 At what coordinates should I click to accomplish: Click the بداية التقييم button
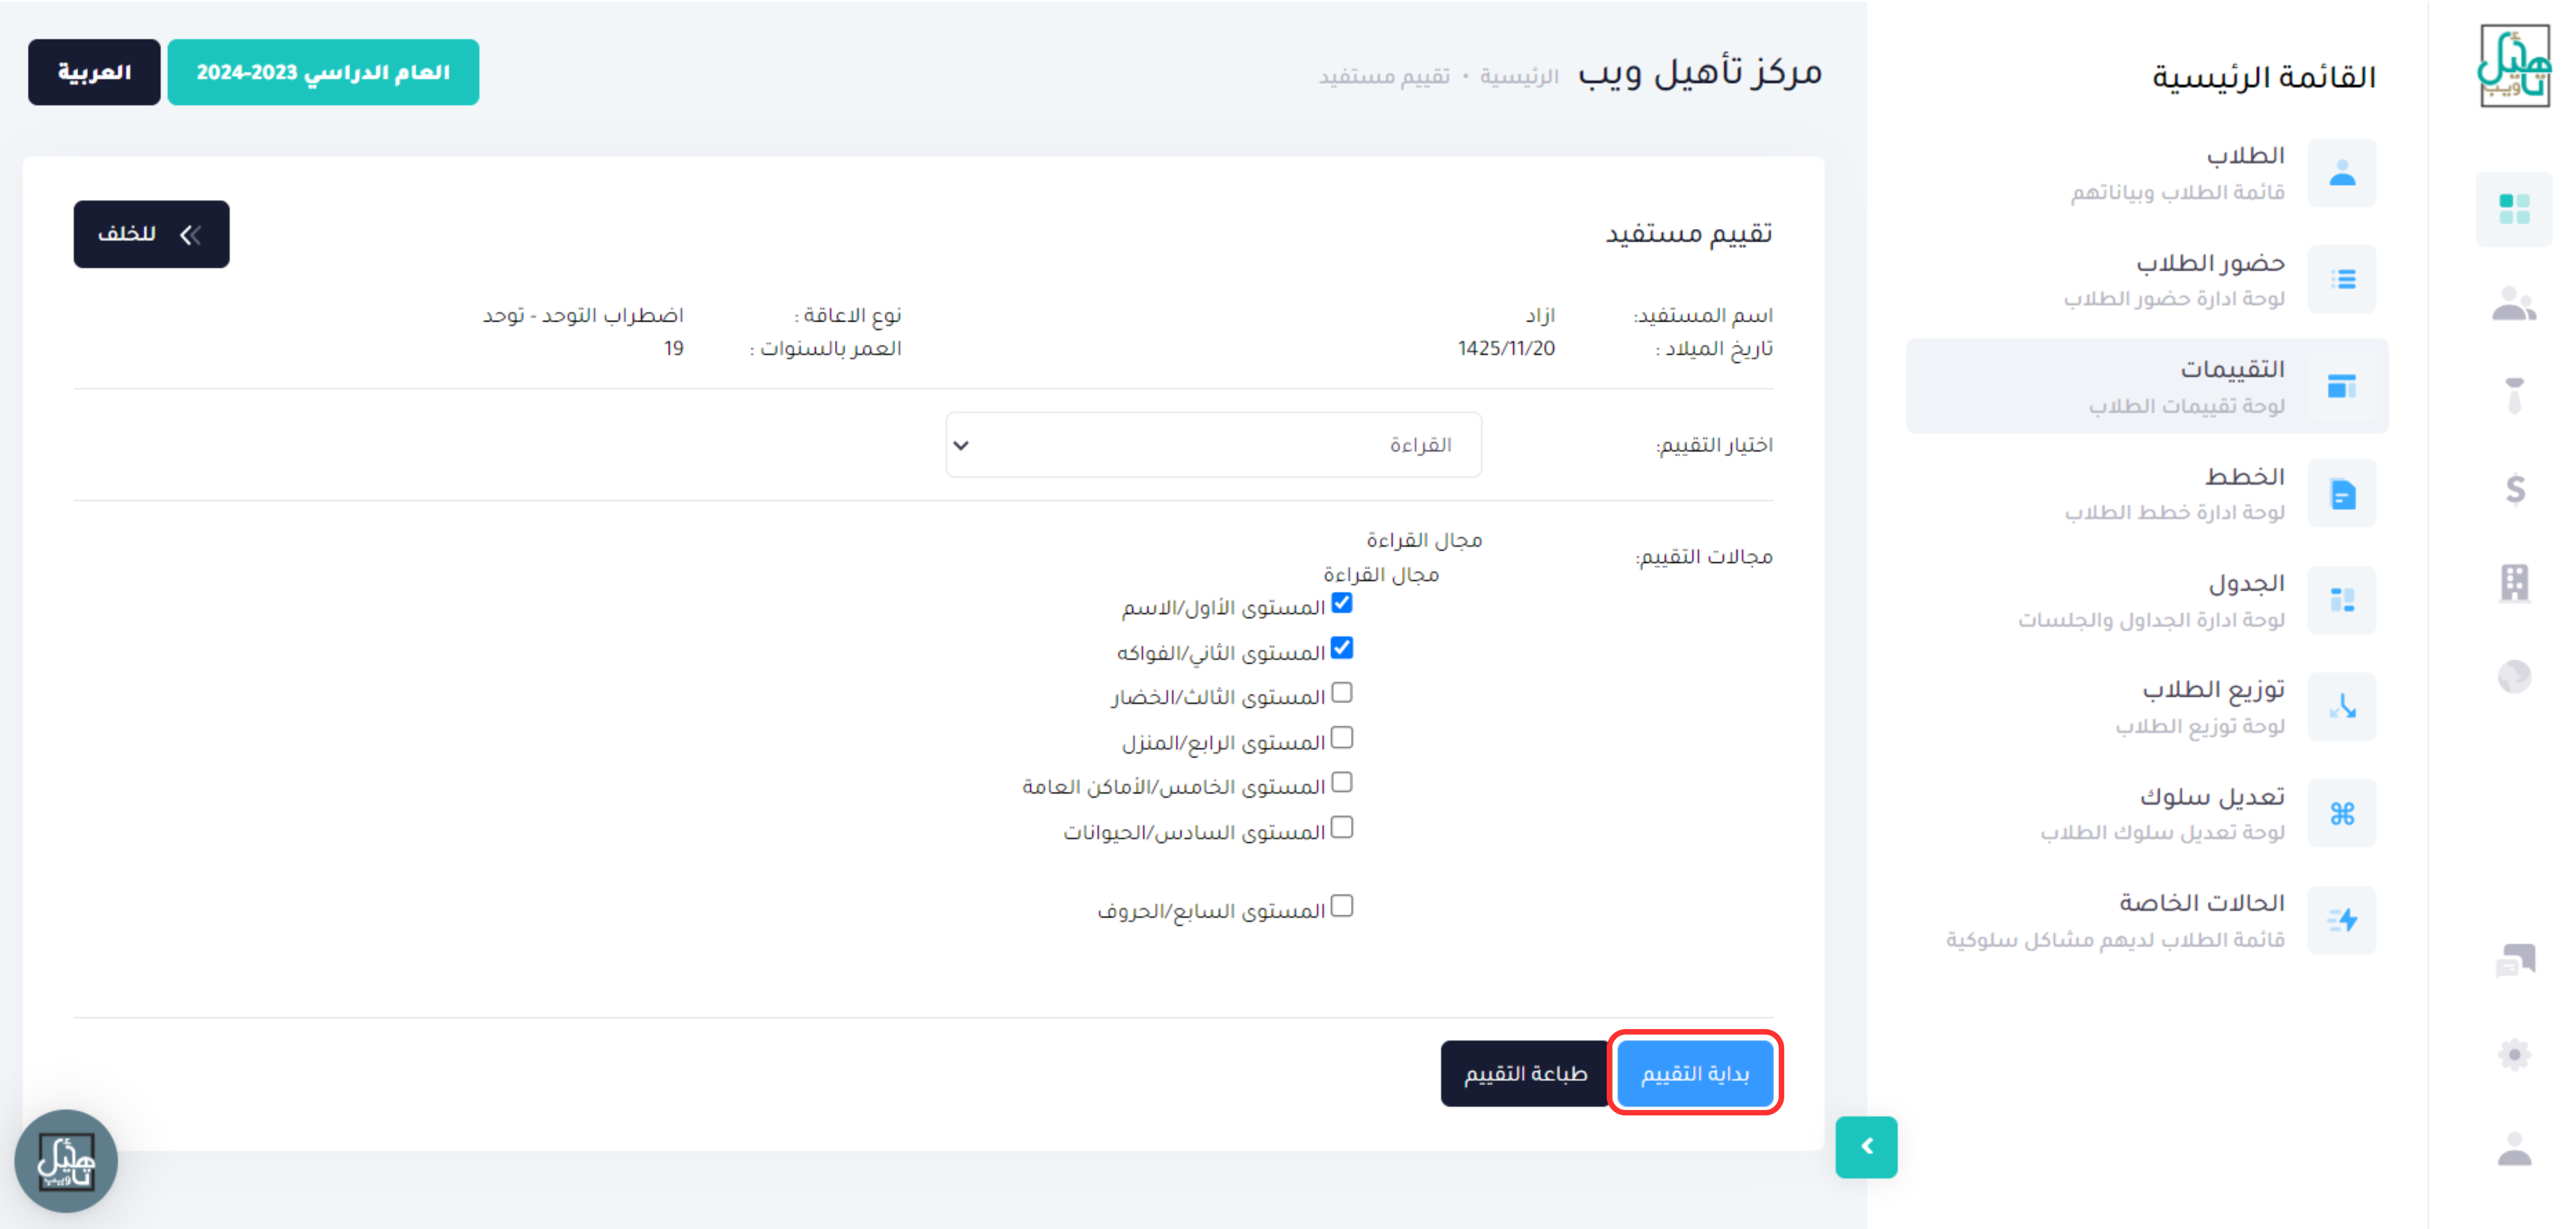[1695, 1074]
